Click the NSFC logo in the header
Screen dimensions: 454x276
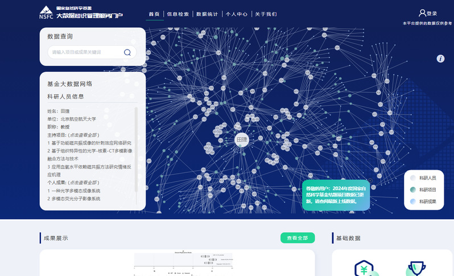[46, 13]
